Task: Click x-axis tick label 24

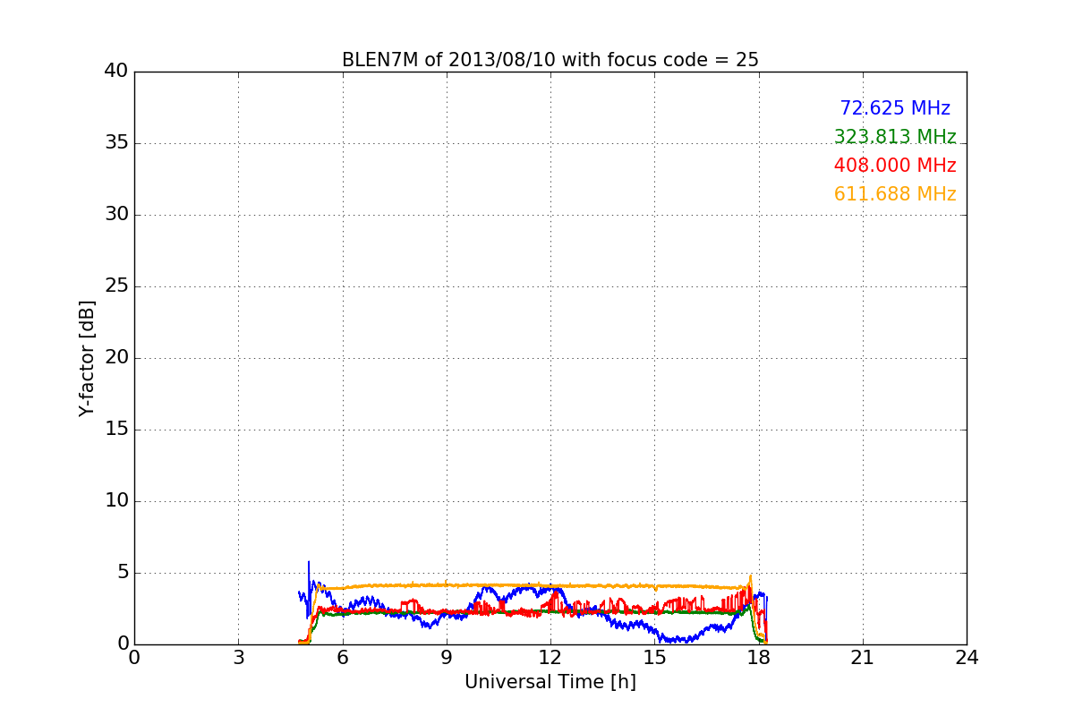Action: point(967,657)
